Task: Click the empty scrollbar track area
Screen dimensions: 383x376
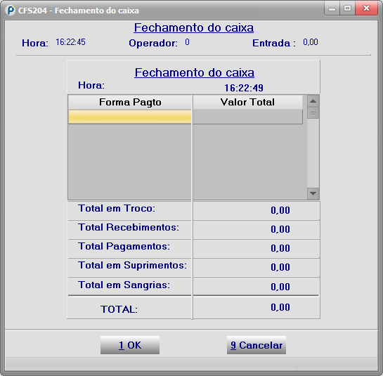Action: click(313, 153)
